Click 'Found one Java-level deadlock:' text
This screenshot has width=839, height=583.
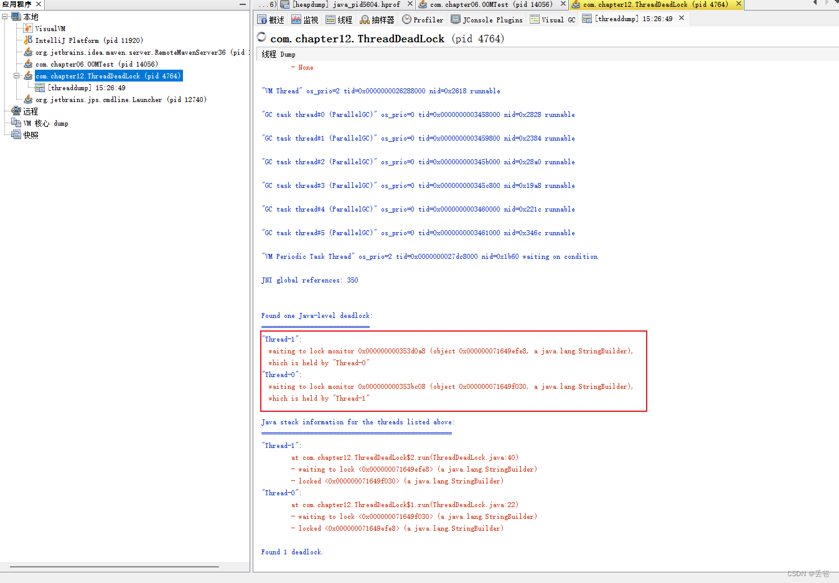pos(317,315)
